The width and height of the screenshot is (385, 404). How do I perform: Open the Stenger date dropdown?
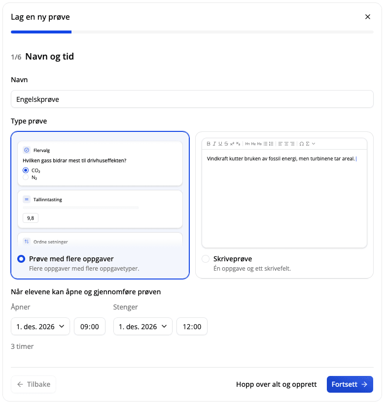(x=142, y=326)
